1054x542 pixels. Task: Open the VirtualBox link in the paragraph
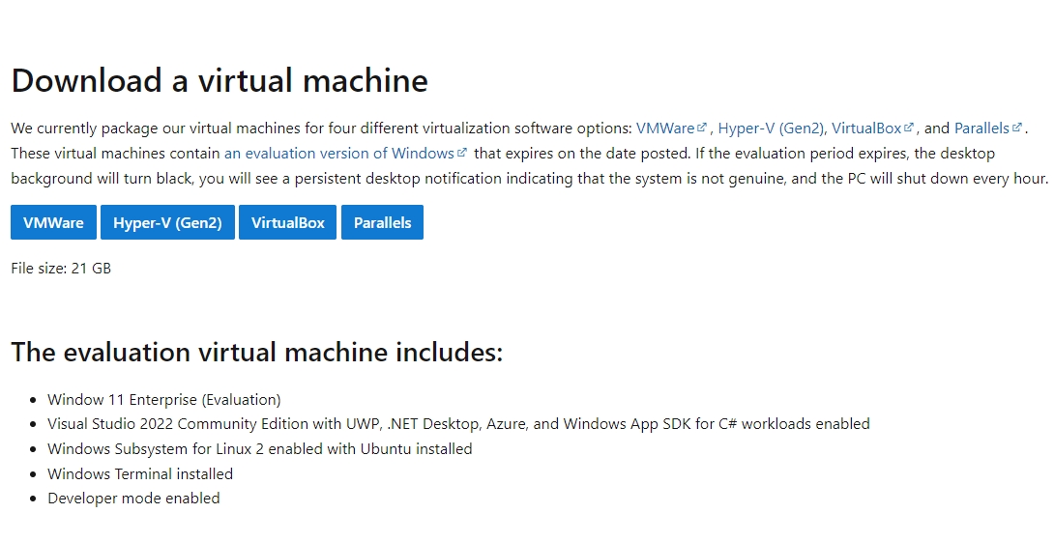866,128
